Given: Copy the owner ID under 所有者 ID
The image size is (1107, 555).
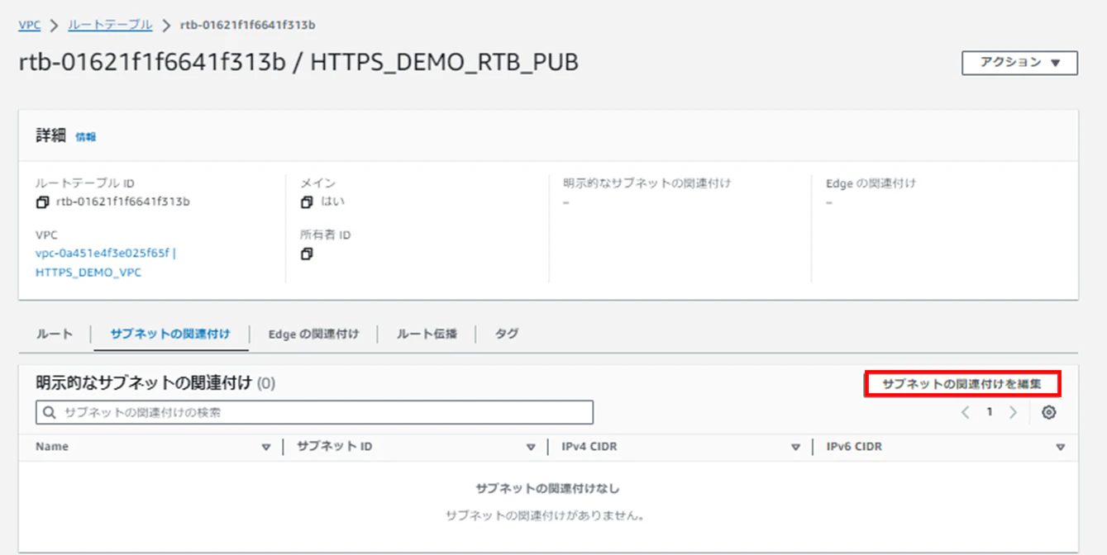Looking at the screenshot, I should pos(307,254).
